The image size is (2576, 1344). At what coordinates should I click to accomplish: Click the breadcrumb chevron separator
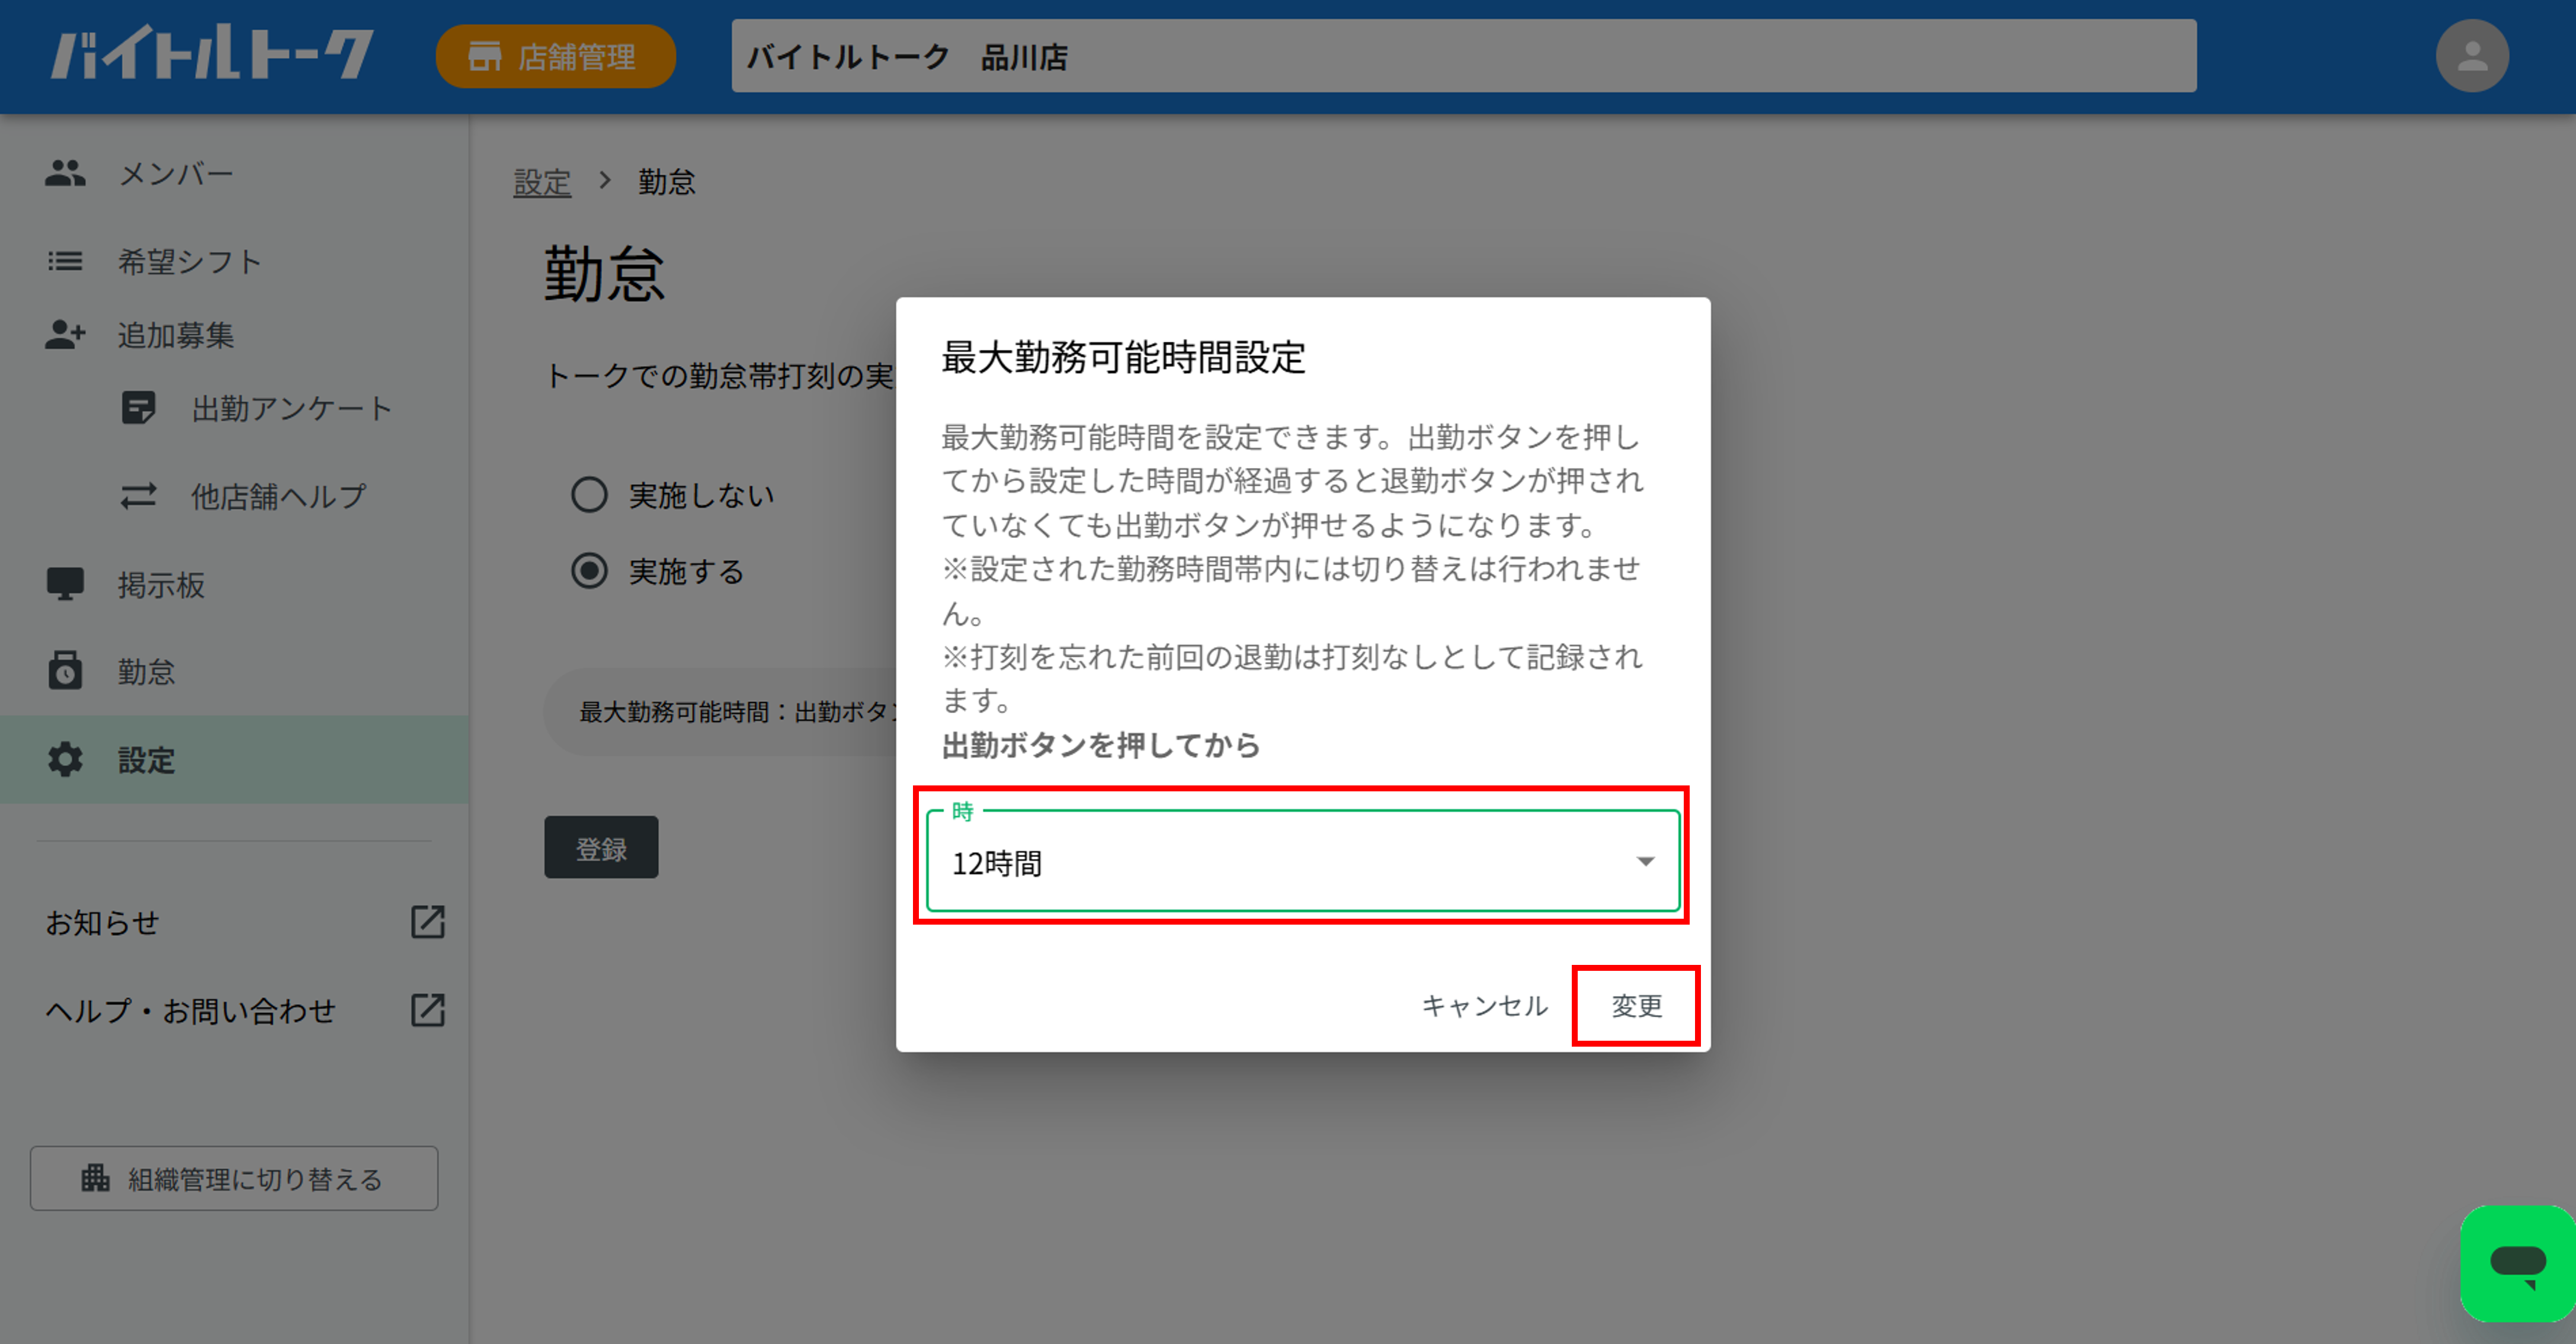click(x=604, y=181)
